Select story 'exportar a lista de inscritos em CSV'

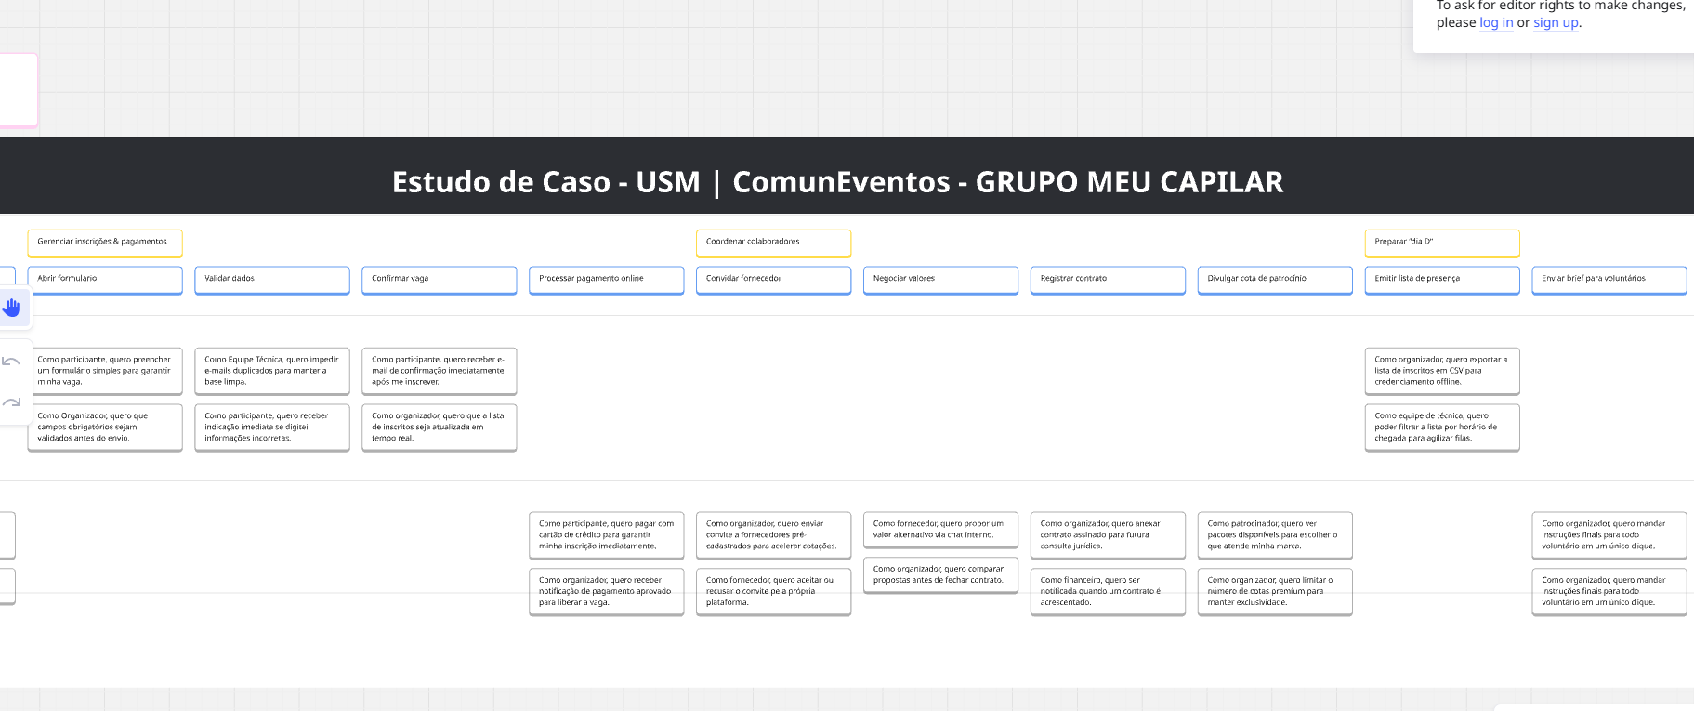[x=1442, y=371]
